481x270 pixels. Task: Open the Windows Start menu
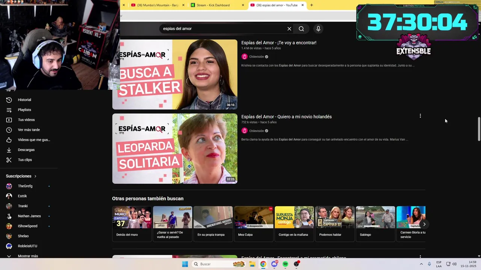tap(185, 264)
